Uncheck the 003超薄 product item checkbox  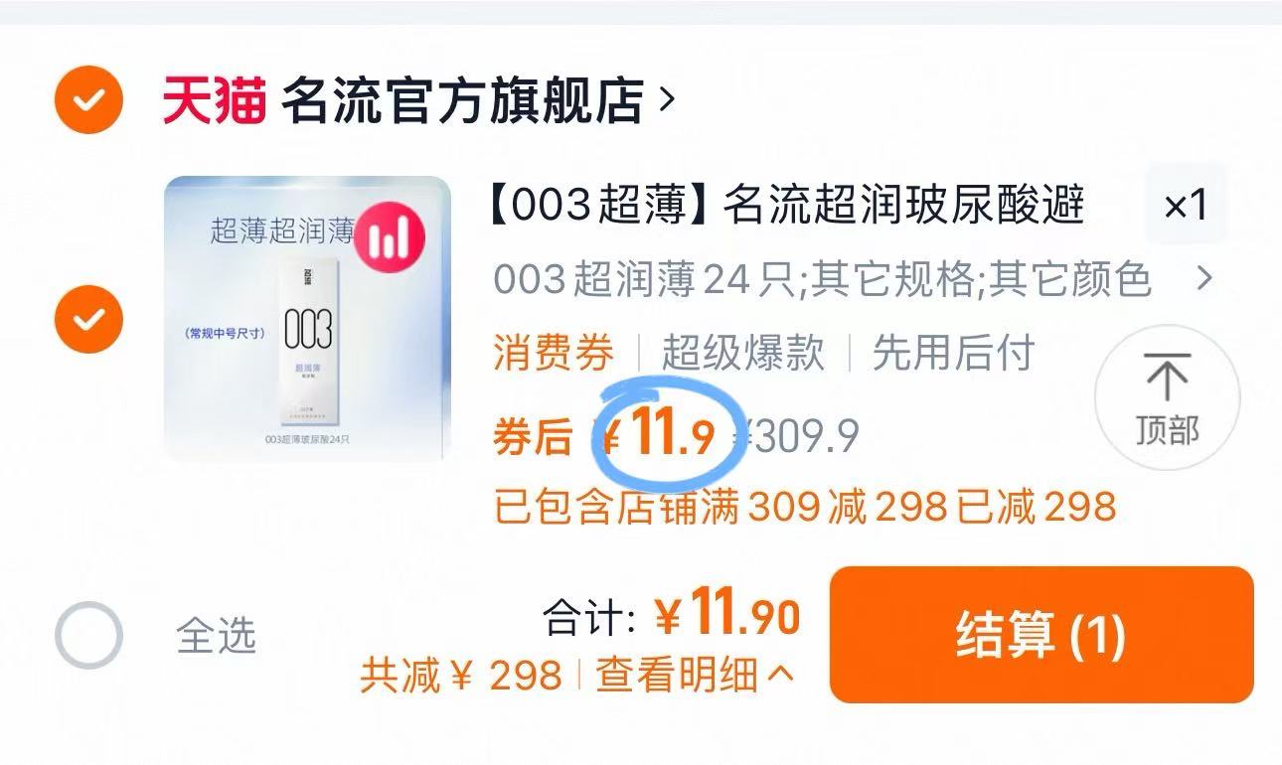[88, 319]
